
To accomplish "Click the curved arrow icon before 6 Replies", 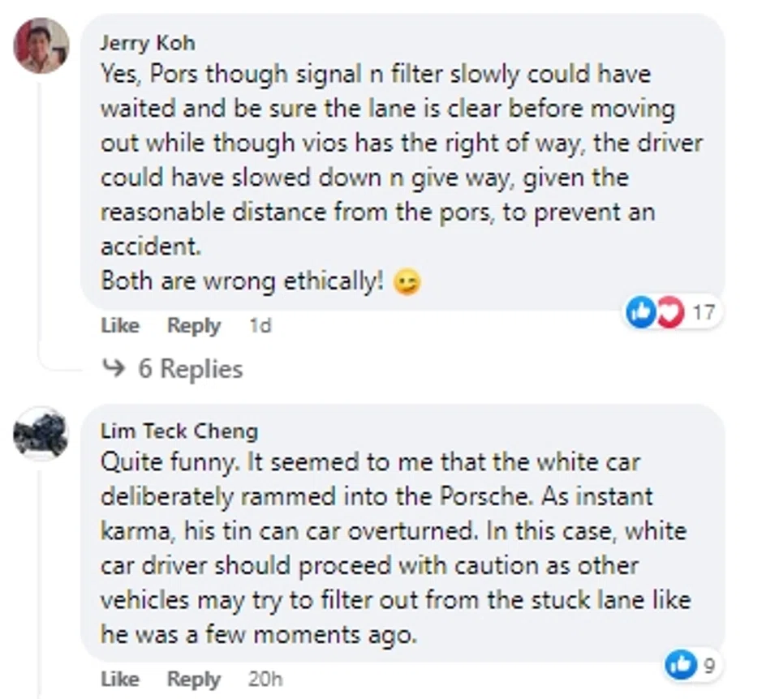I will click(113, 369).
